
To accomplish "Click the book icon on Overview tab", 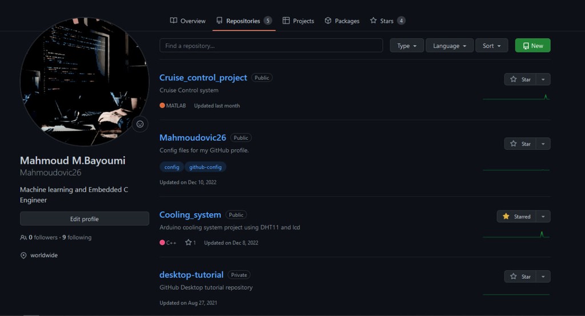I will point(174,21).
